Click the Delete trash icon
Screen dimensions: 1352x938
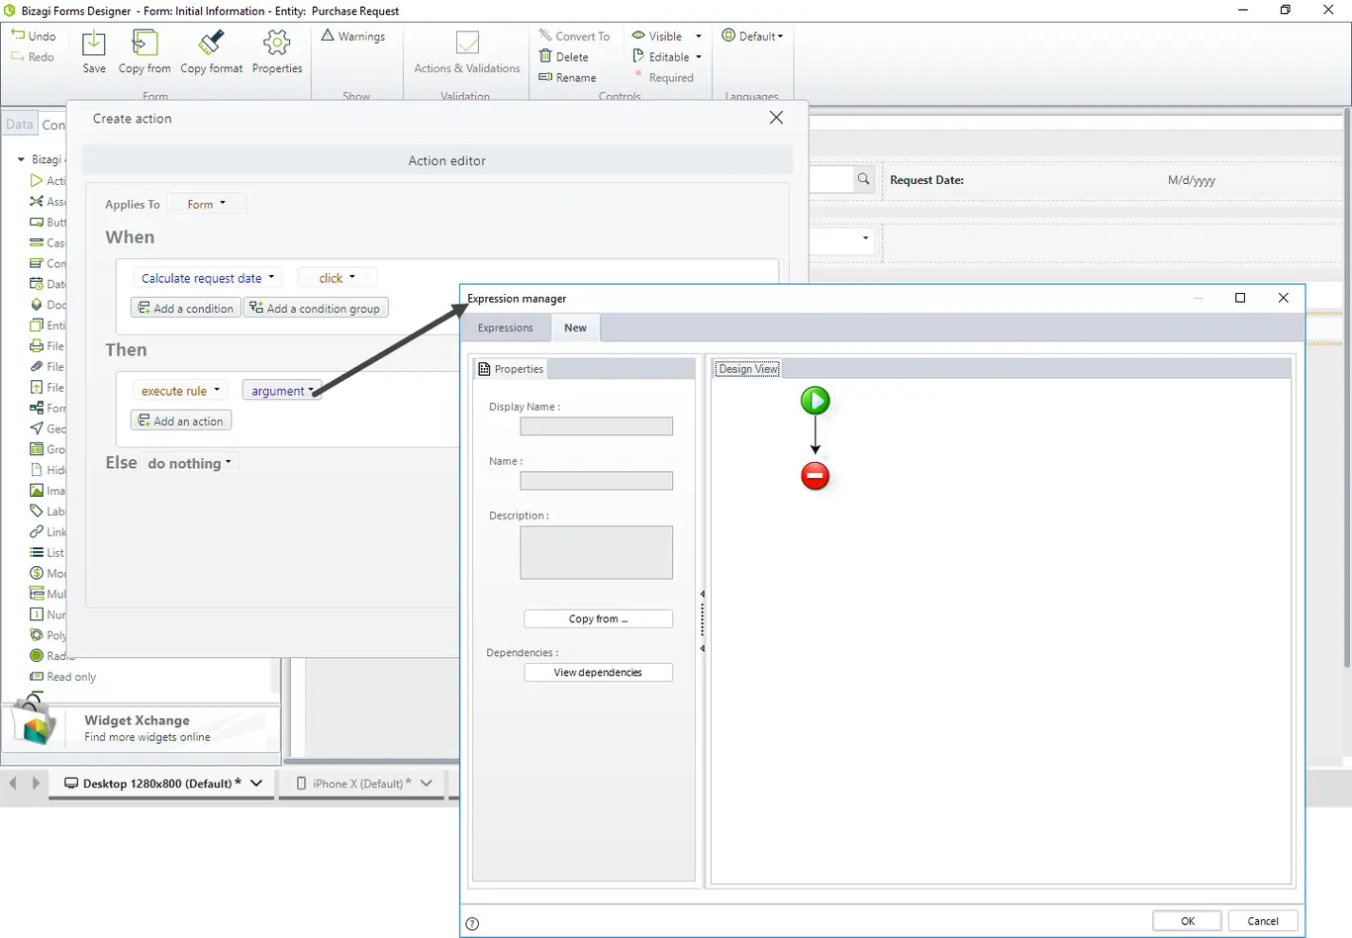(x=545, y=56)
